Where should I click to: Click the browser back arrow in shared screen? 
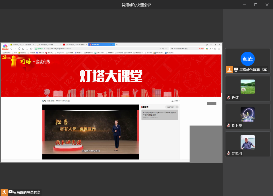click(x=11, y=49)
